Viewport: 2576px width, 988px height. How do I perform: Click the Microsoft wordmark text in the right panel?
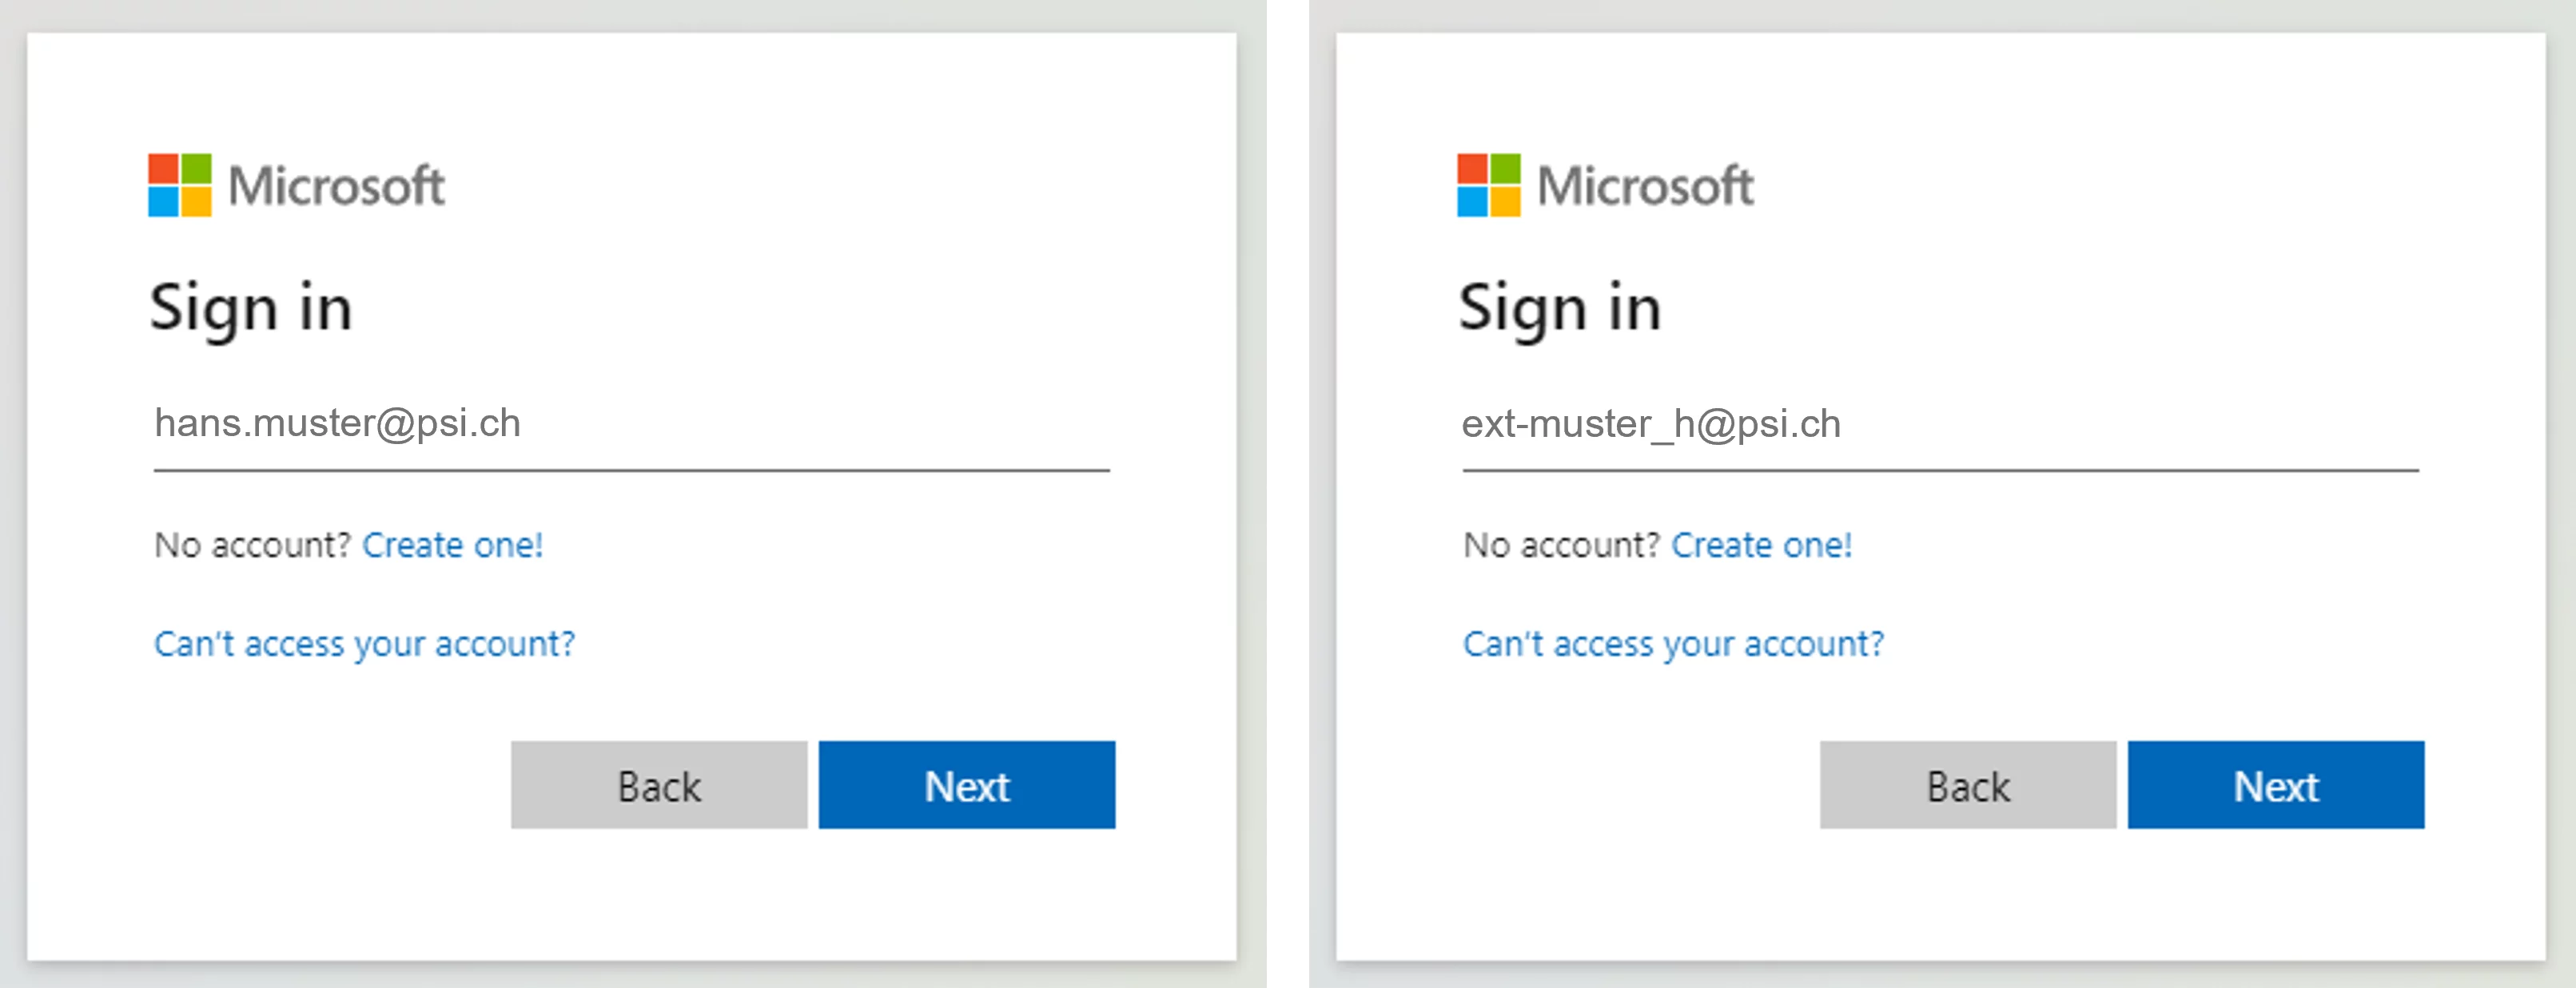[x=1645, y=187]
